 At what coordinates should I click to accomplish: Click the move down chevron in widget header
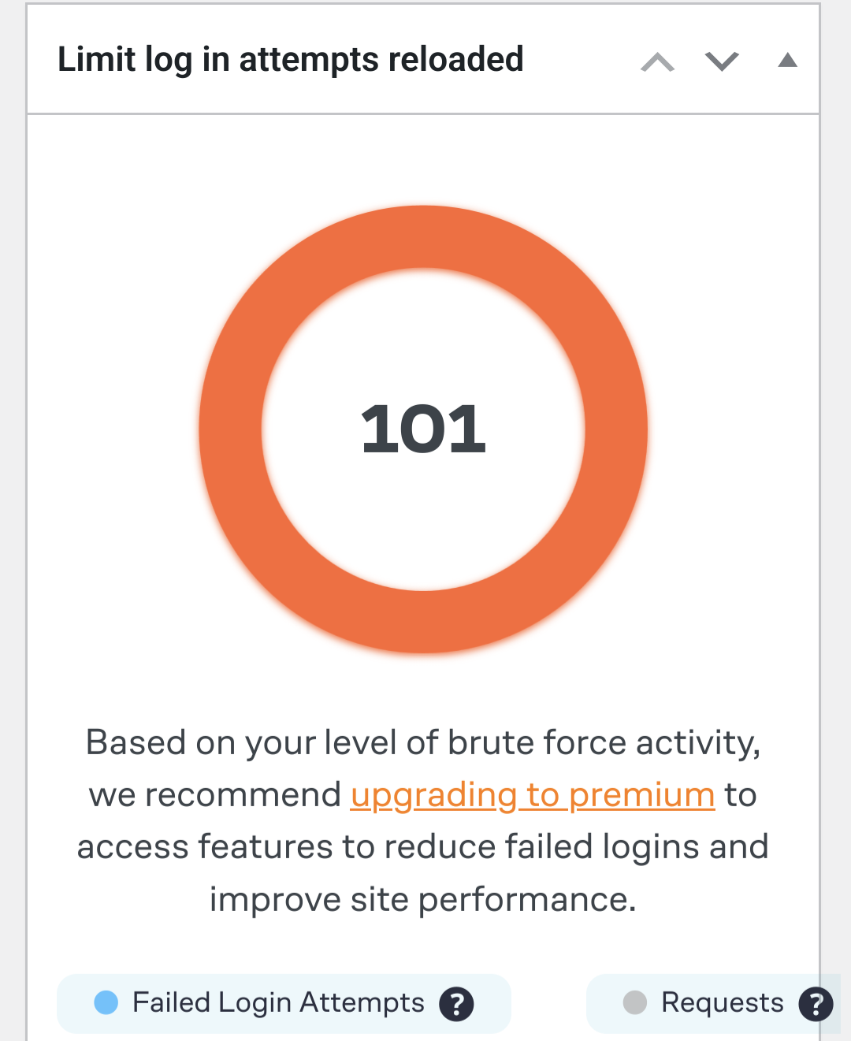click(x=722, y=61)
